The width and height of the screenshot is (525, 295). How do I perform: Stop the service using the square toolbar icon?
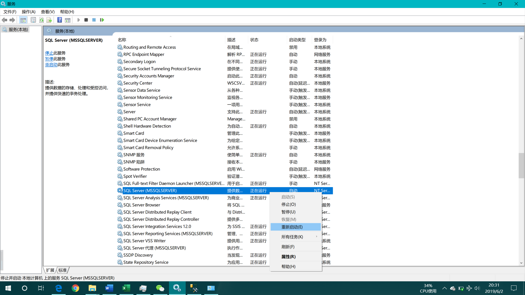86,20
